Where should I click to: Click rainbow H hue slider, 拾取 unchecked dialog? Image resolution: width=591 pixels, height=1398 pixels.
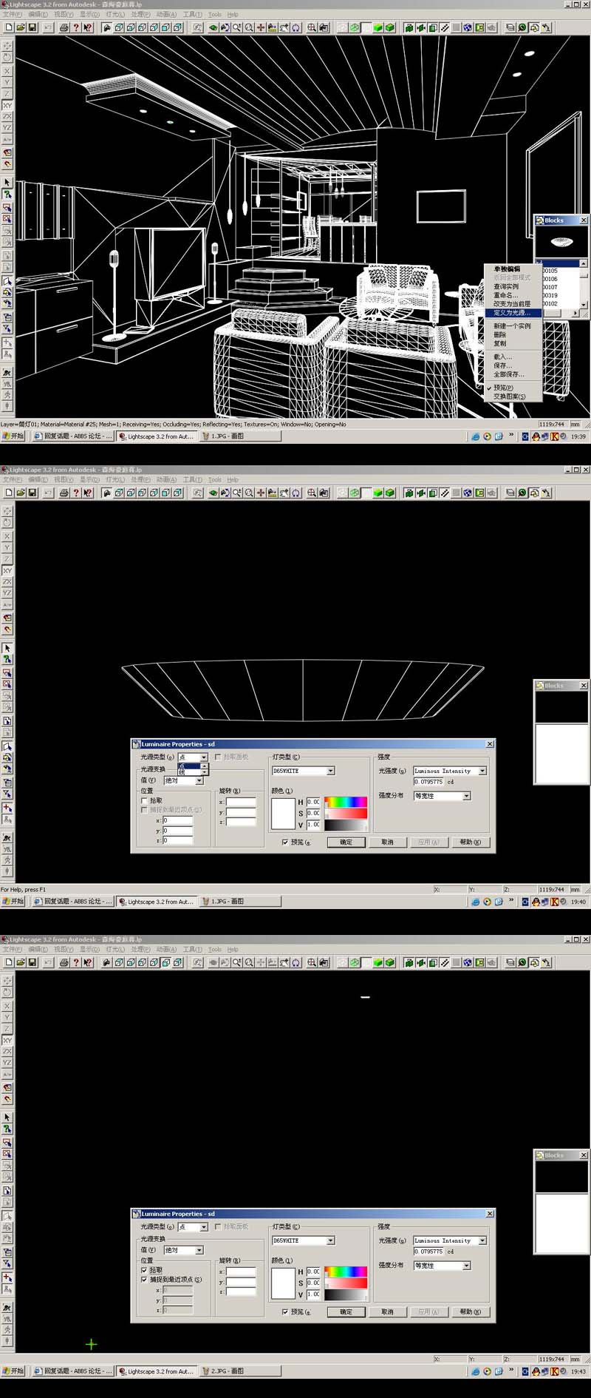(x=346, y=802)
